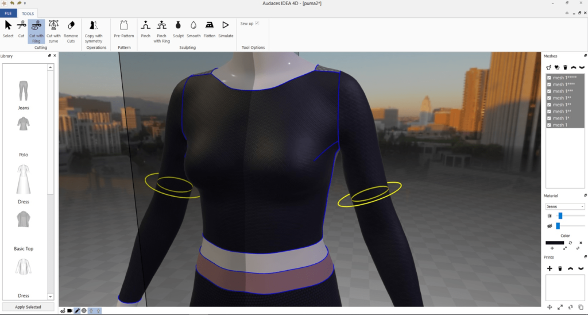Click the print move arrows icon
588x315 pixels.
(550, 307)
